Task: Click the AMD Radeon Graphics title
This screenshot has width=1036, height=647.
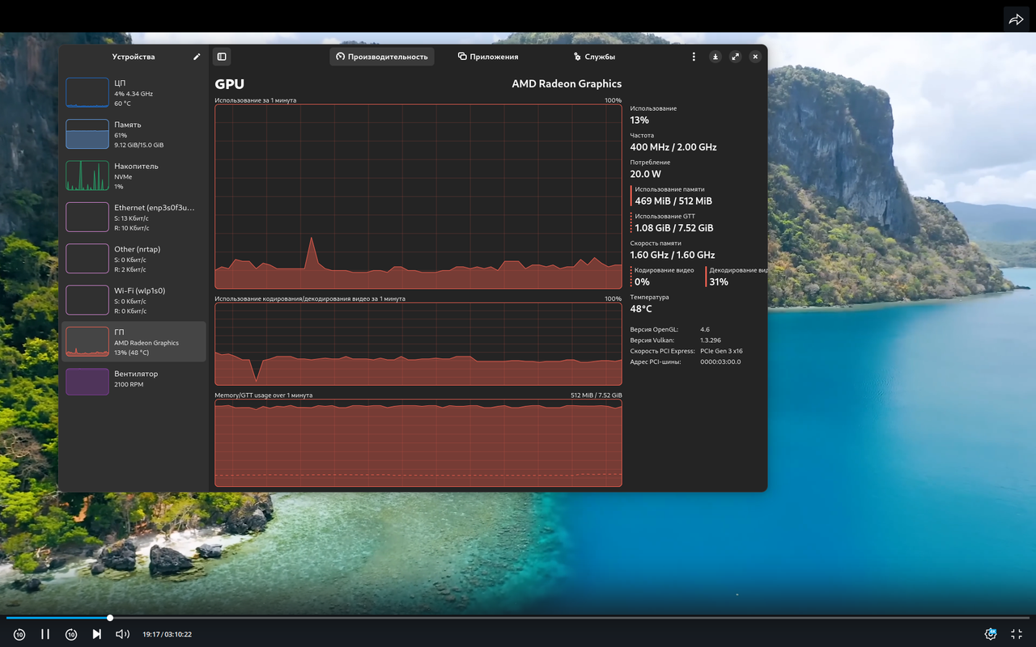Action: point(567,84)
